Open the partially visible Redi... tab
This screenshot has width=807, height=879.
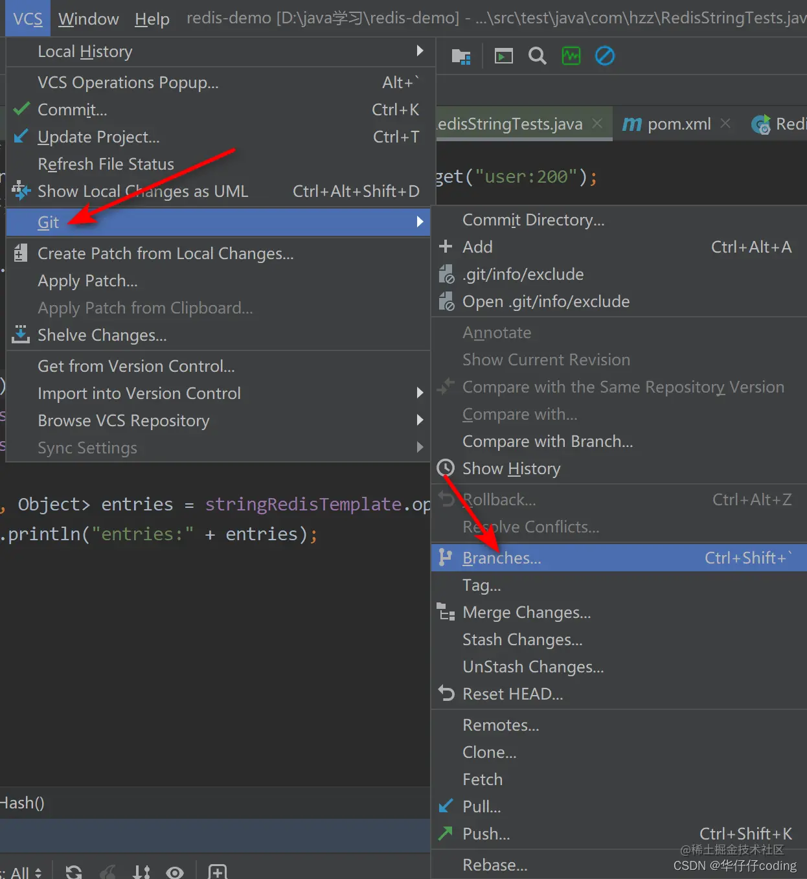(779, 124)
